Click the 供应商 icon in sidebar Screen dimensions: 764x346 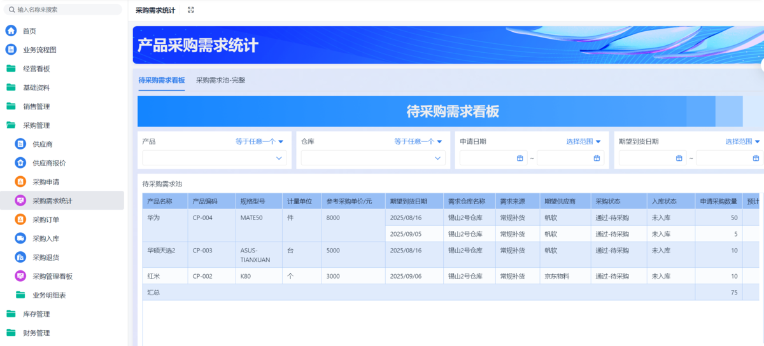(20, 144)
